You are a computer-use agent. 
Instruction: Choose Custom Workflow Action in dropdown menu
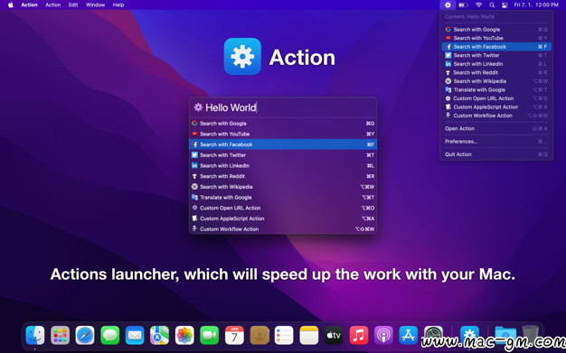[x=496, y=116]
